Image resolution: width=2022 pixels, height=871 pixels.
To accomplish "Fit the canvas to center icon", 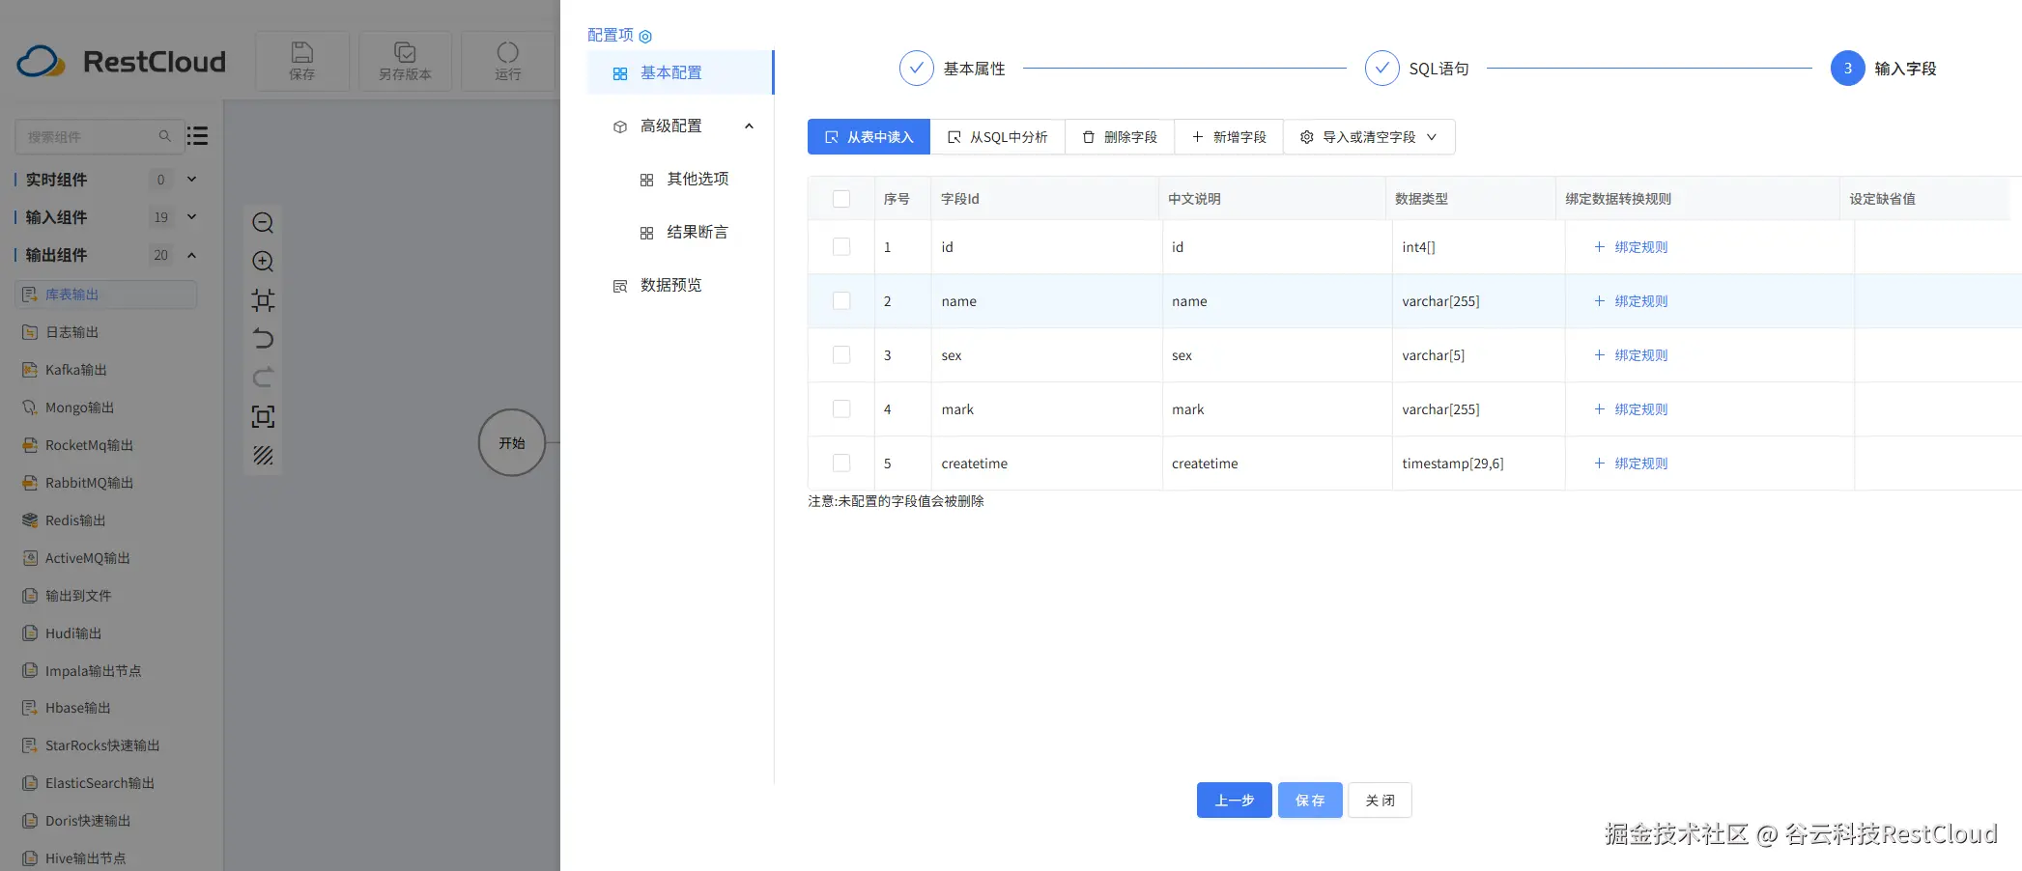I will tap(263, 300).
